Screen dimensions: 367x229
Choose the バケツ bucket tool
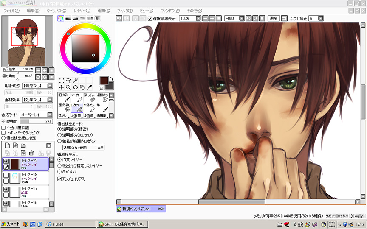click(x=77, y=108)
